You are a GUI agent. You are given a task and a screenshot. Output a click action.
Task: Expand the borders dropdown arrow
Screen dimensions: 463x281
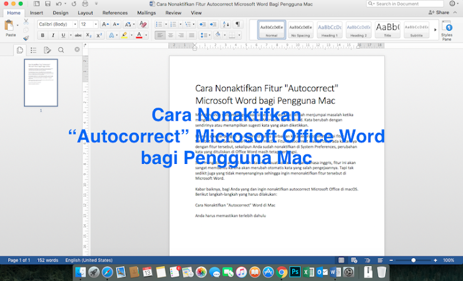[239, 35]
